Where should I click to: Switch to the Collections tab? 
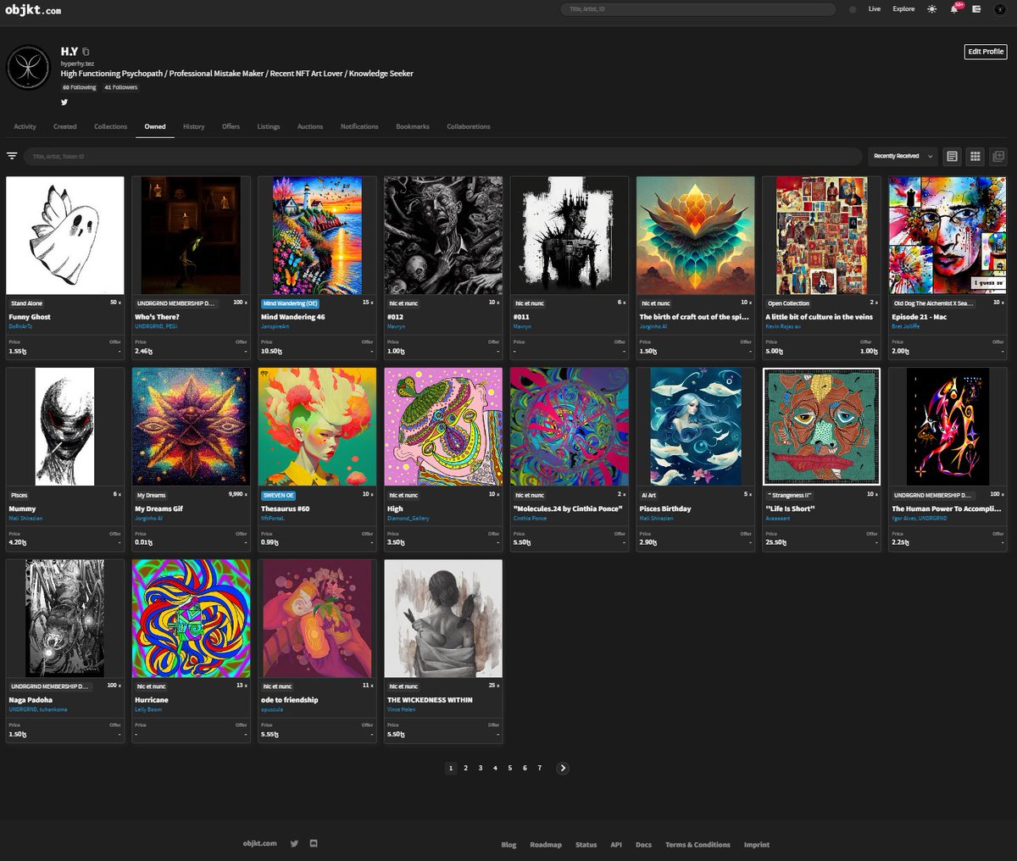tap(110, 126)
